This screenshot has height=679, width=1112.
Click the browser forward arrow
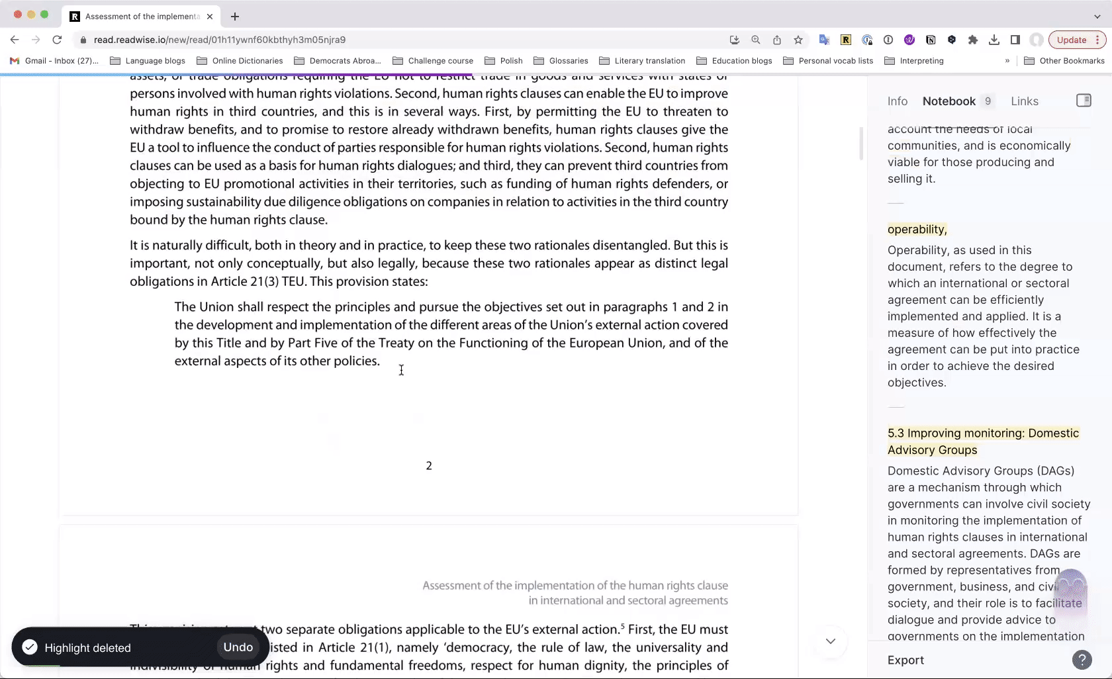pos(36,40)
